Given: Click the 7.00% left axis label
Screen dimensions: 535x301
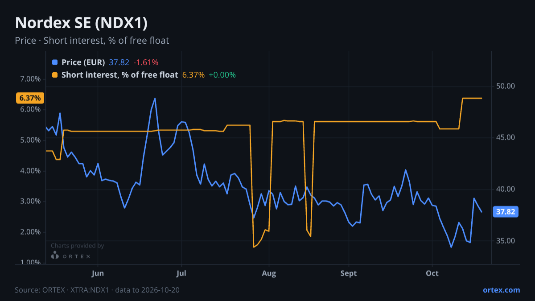Looking at the screenshot, I should click(31, 79).
